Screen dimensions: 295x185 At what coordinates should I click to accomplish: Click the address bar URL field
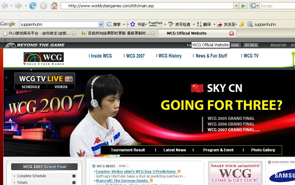point(147,6)
